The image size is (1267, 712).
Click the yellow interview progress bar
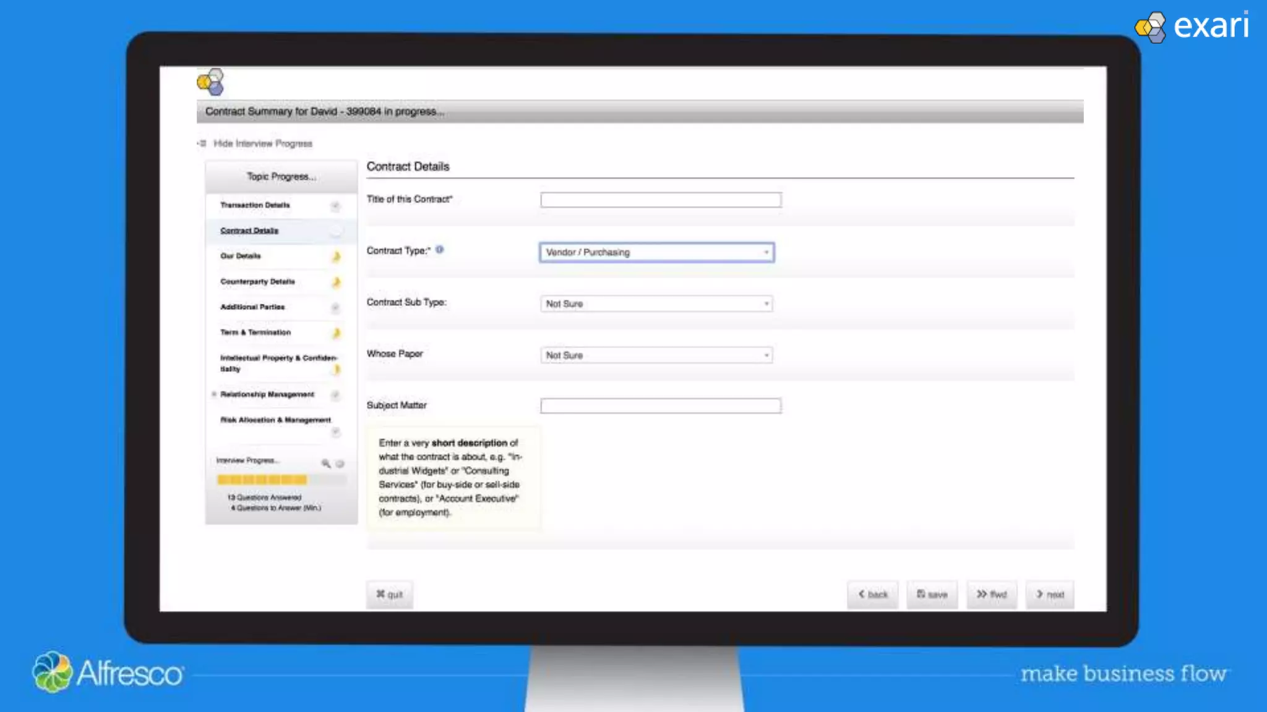[262, 480]
